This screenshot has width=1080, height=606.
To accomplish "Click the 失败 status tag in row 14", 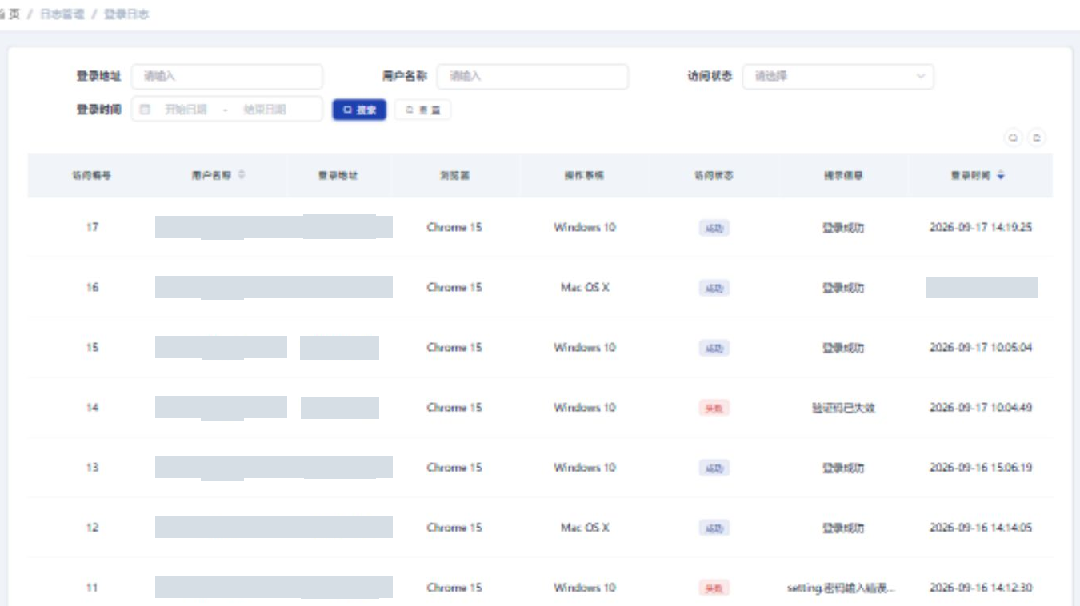I will [714, 408].
